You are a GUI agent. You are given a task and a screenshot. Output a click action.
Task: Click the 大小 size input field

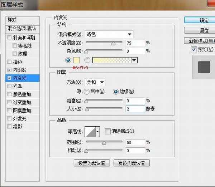(x=135, y=109)
